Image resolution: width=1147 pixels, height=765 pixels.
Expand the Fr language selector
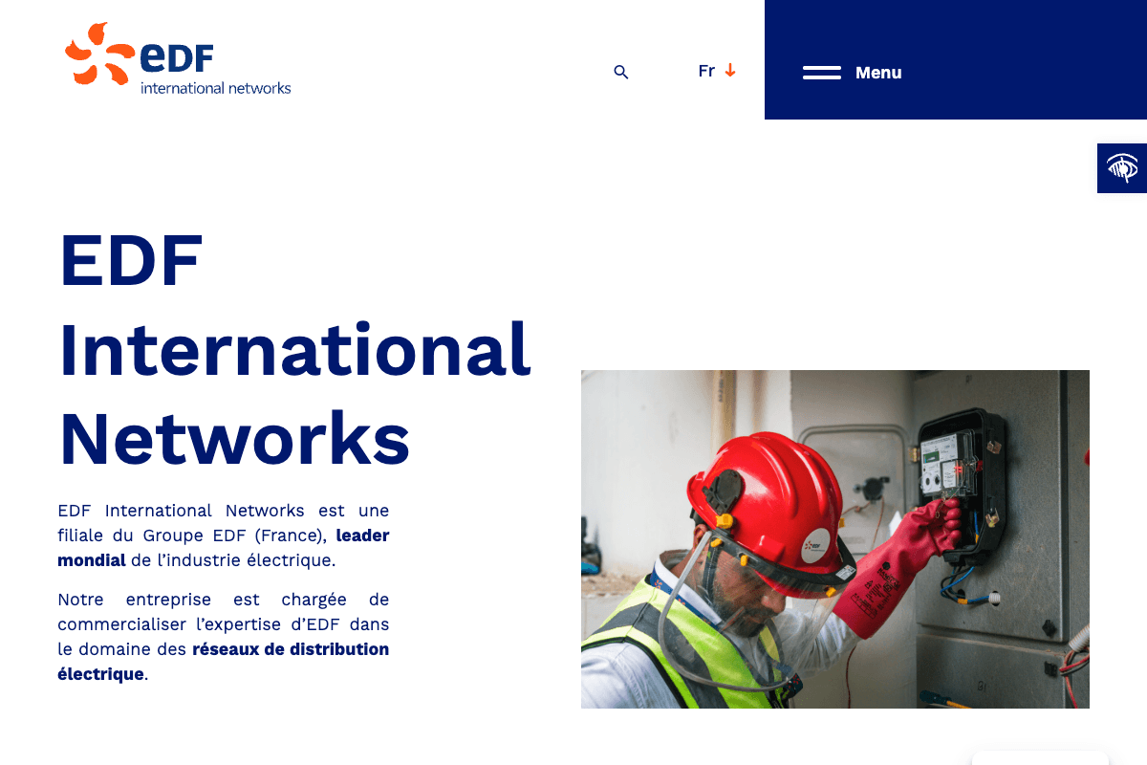706,71
